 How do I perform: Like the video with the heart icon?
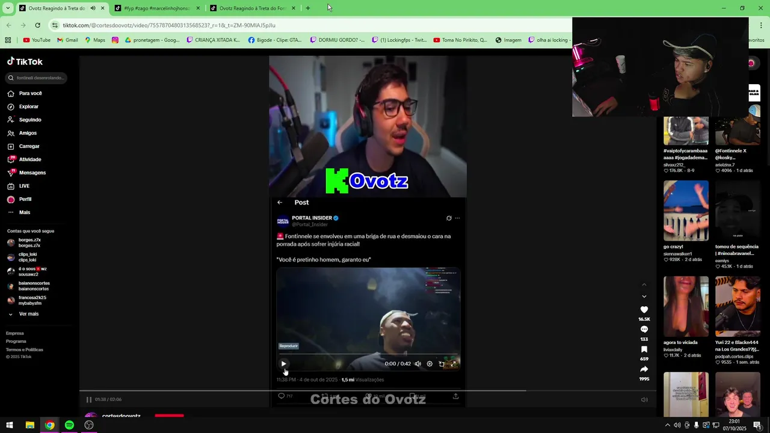click(644, 310)
